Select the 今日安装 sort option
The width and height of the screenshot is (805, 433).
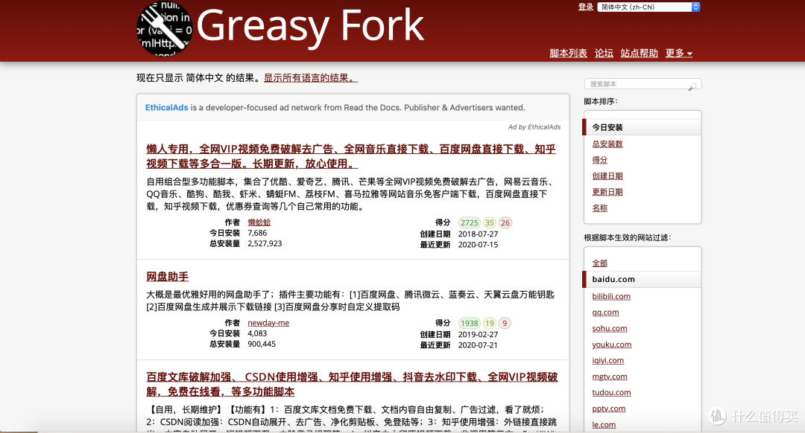pyautogui.click(x=642, y=127)
